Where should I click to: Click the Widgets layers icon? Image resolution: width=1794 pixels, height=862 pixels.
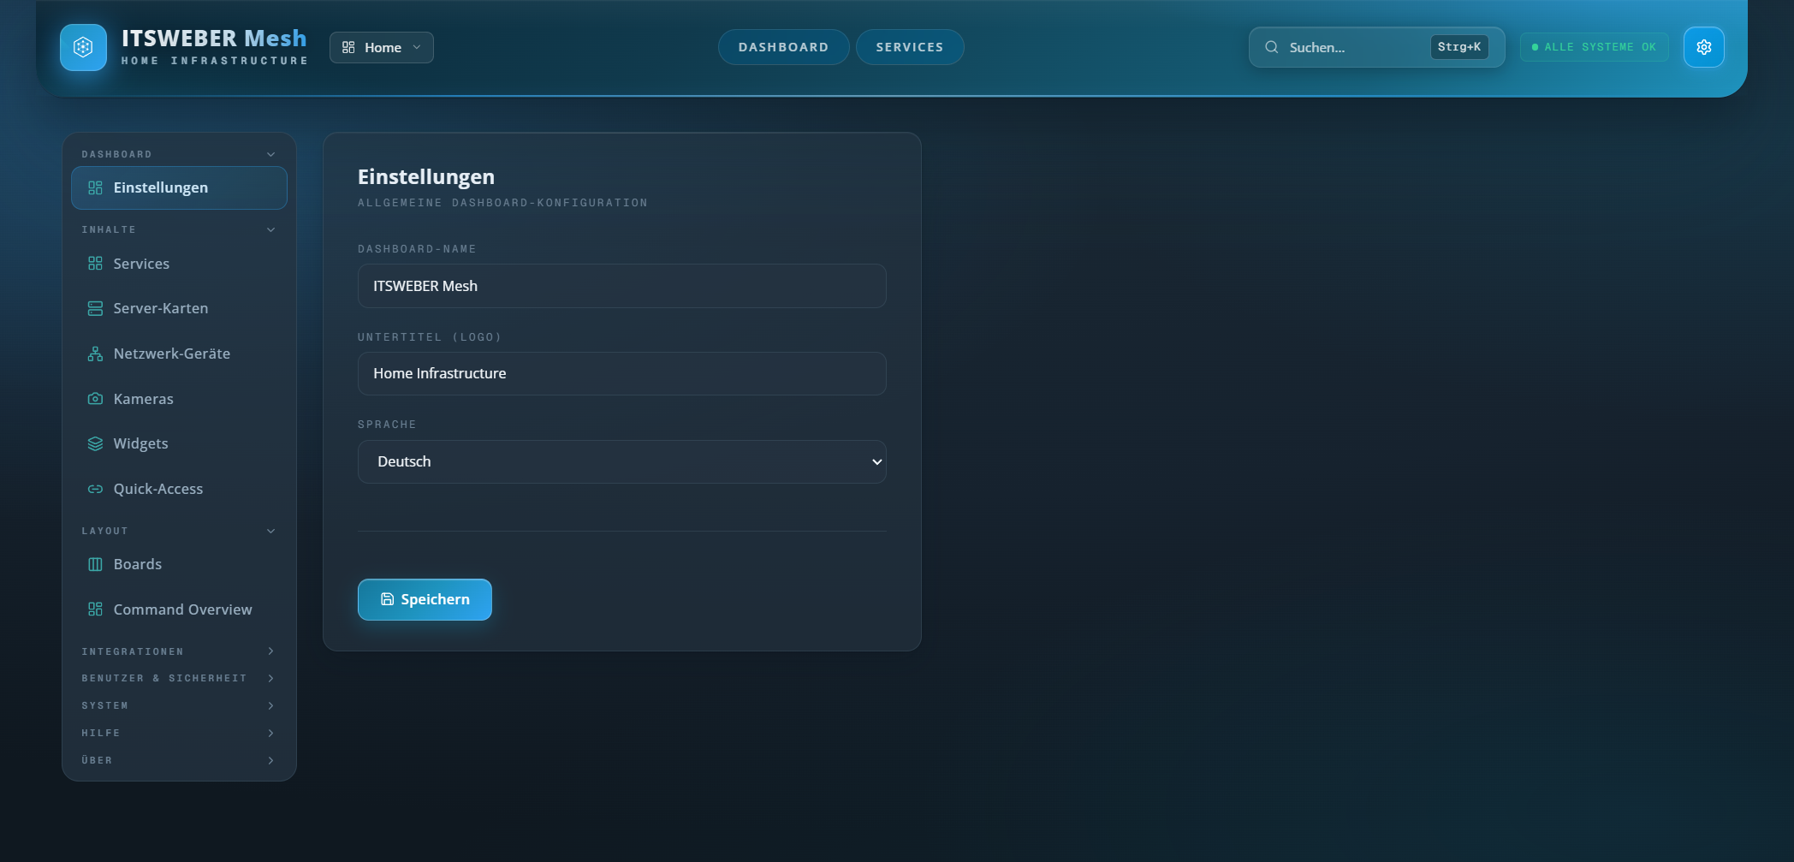94,443
